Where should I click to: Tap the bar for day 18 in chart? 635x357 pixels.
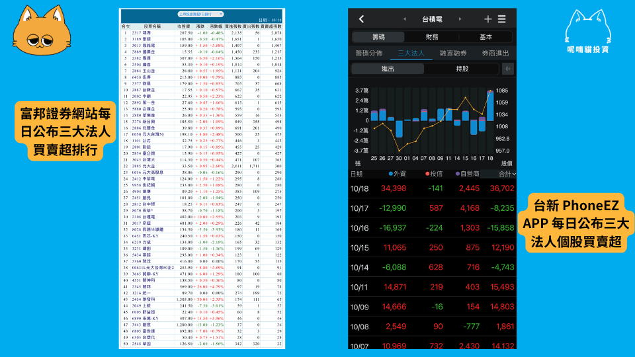490,106
